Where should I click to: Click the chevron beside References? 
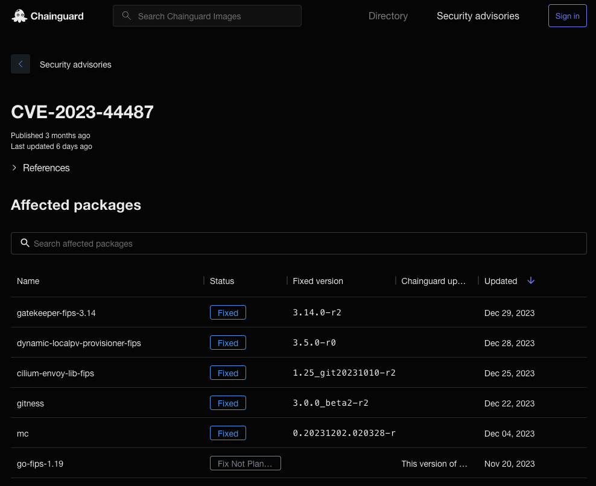pos(14,168)
